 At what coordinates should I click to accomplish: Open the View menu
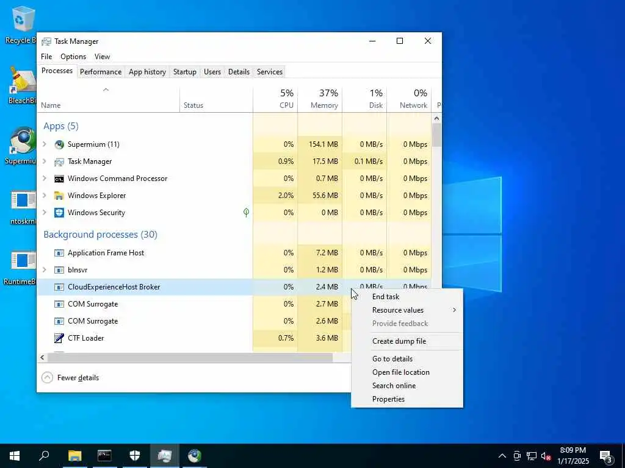tap(102, 57)
